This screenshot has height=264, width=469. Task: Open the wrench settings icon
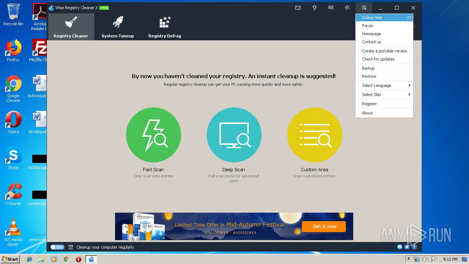[347, 8]
